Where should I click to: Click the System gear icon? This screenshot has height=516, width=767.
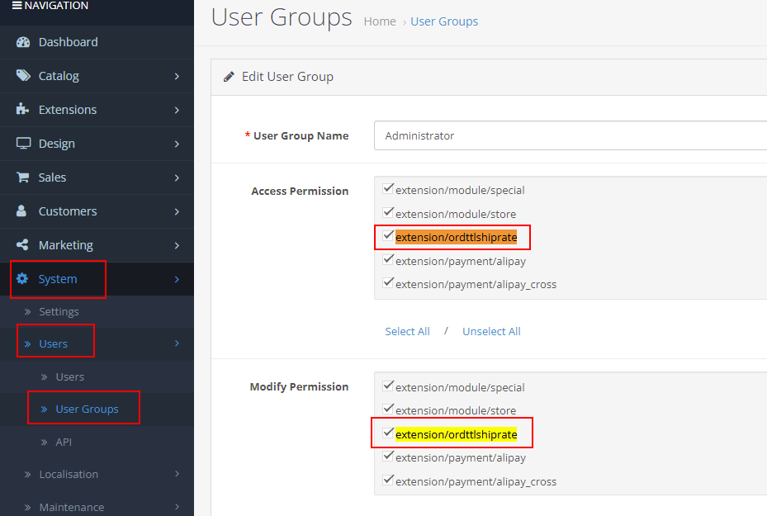pos(22,279)
